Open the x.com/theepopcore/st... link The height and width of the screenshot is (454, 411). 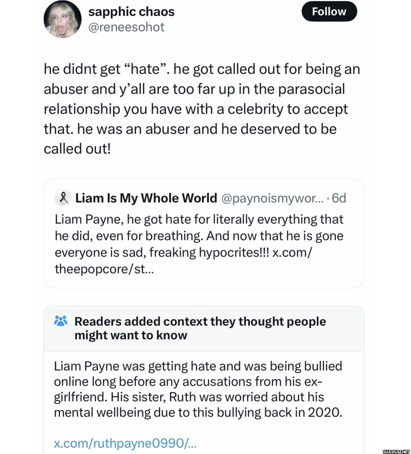(184, 261)
